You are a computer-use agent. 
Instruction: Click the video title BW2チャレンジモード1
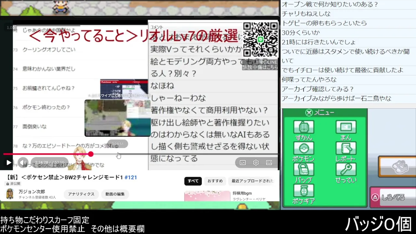point(94,177)
